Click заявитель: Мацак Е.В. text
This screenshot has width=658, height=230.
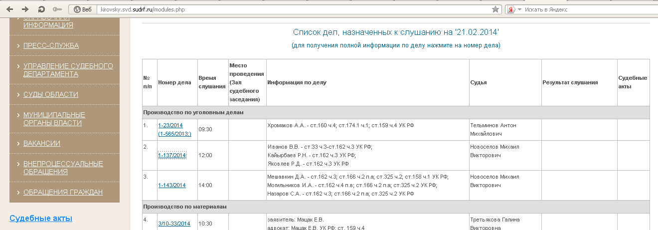(x=296, y=220)
